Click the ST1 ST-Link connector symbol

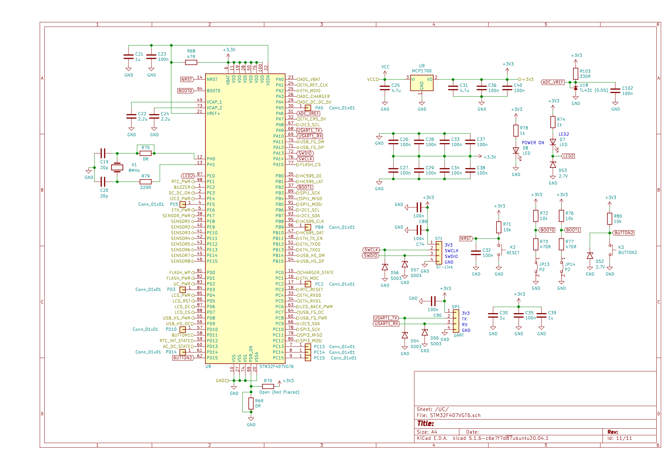(x=439, y=253)
